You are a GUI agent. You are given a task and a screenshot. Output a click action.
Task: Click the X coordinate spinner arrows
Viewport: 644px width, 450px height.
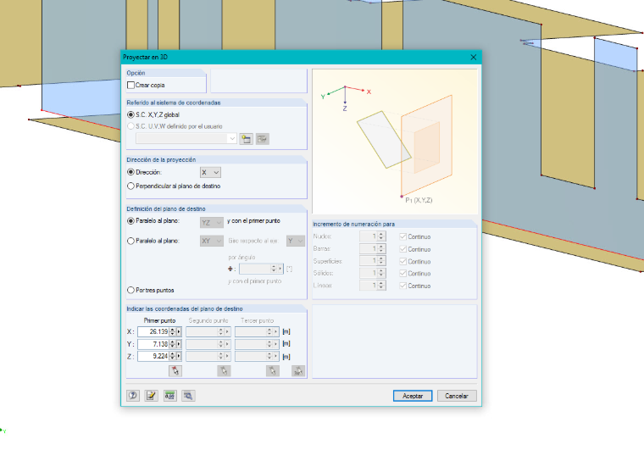[173, 331]
